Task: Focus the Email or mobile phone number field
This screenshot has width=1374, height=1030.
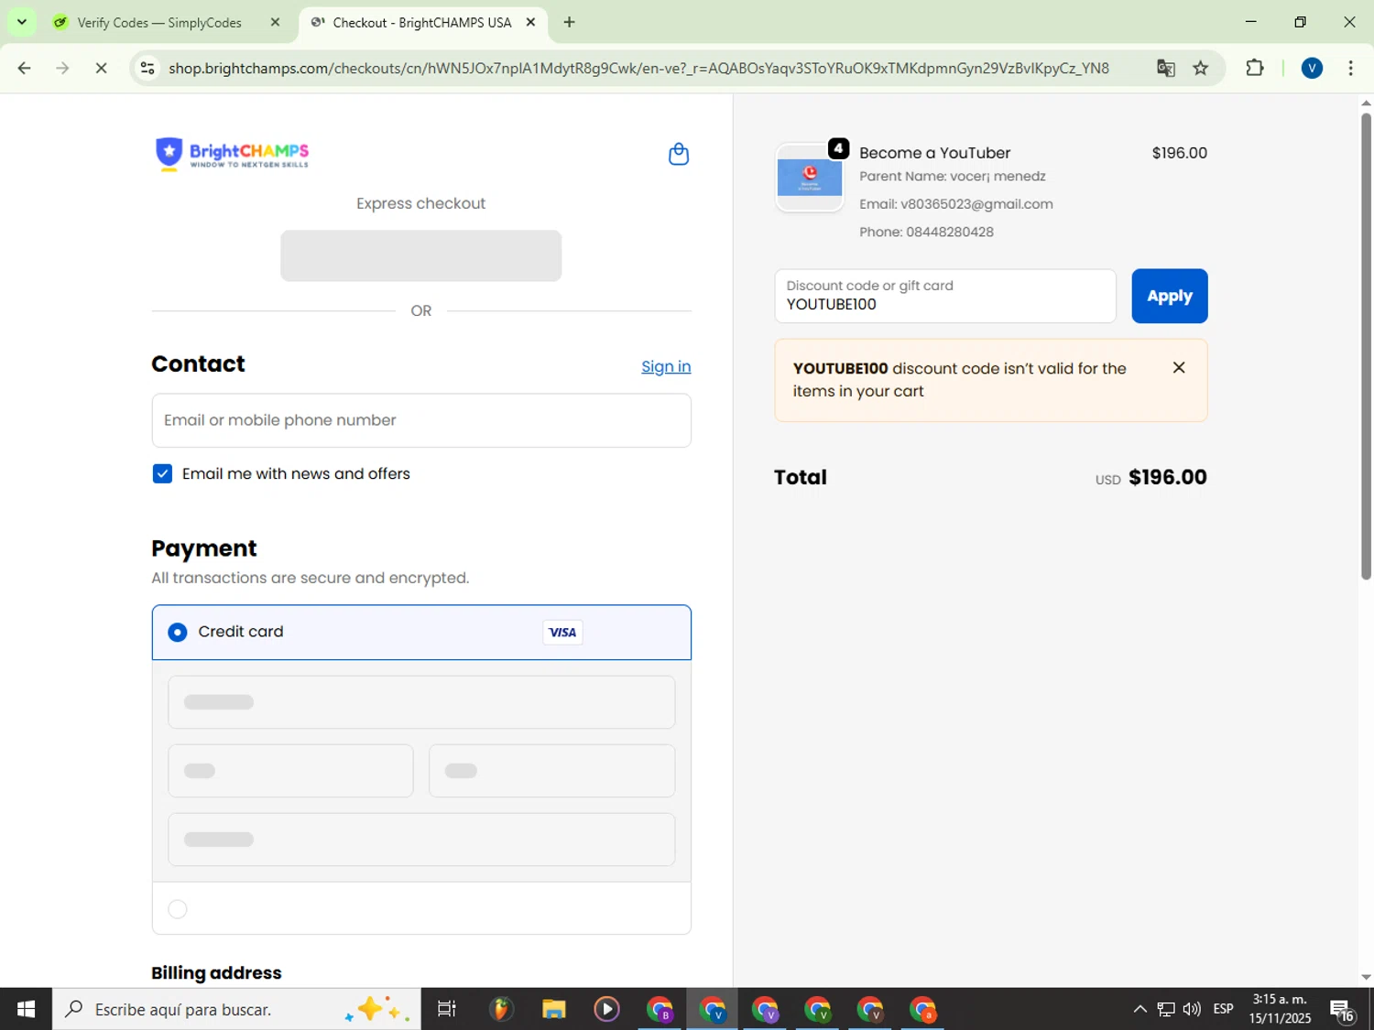Action: tap(421, 420)
